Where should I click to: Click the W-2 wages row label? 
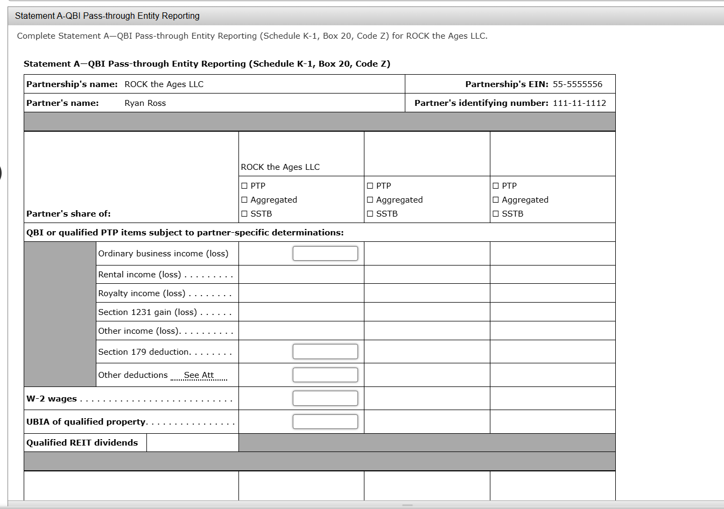tap(52, 399)
